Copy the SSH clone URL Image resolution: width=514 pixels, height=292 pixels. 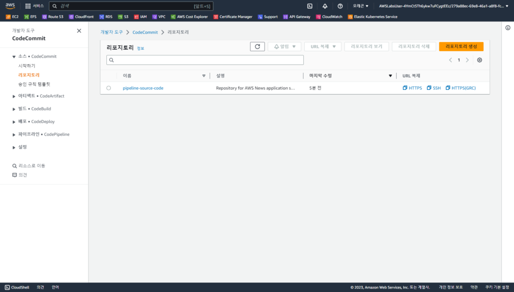pos(434,88)
